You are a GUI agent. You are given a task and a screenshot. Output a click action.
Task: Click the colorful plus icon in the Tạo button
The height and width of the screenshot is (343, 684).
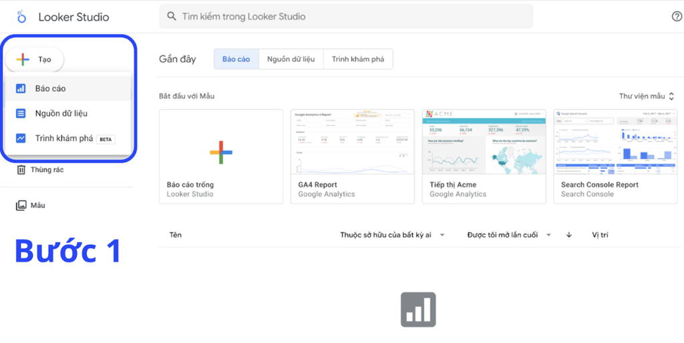tap(23, 59)
